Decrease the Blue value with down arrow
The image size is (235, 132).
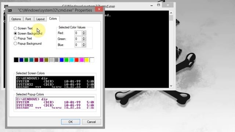point(84,46)
